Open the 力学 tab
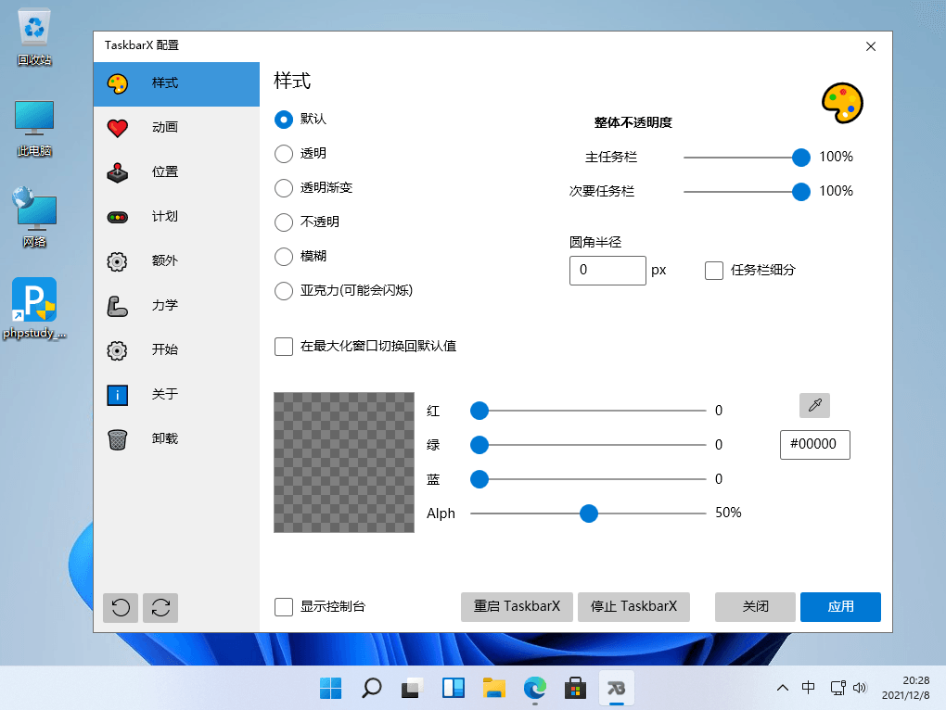Viewport: 946px width, 710px height. point(176,306)
